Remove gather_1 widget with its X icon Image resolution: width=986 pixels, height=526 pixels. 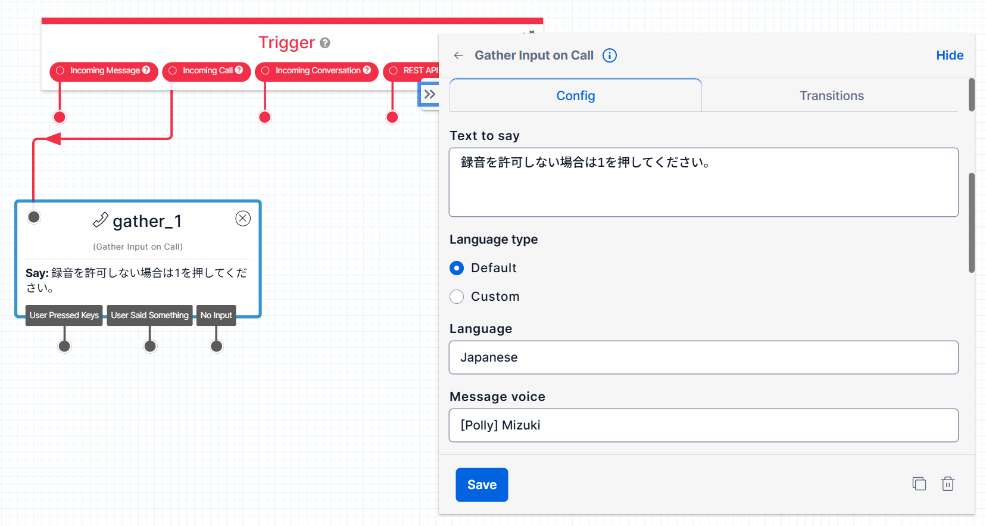[243, 219]
